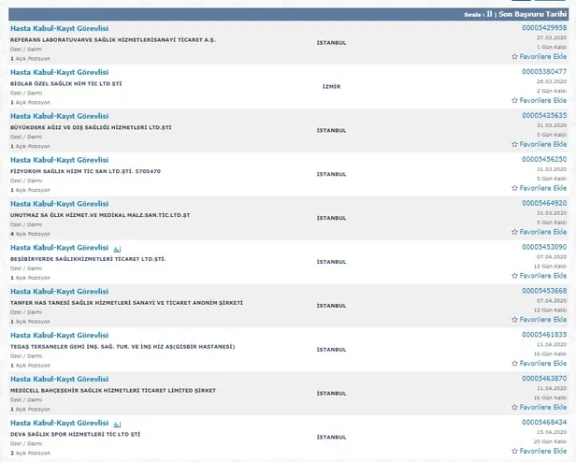Open job title for MEDICELL BAHÇEŞEHİR listing
This screenshot has width=576, height=462.
59,379
